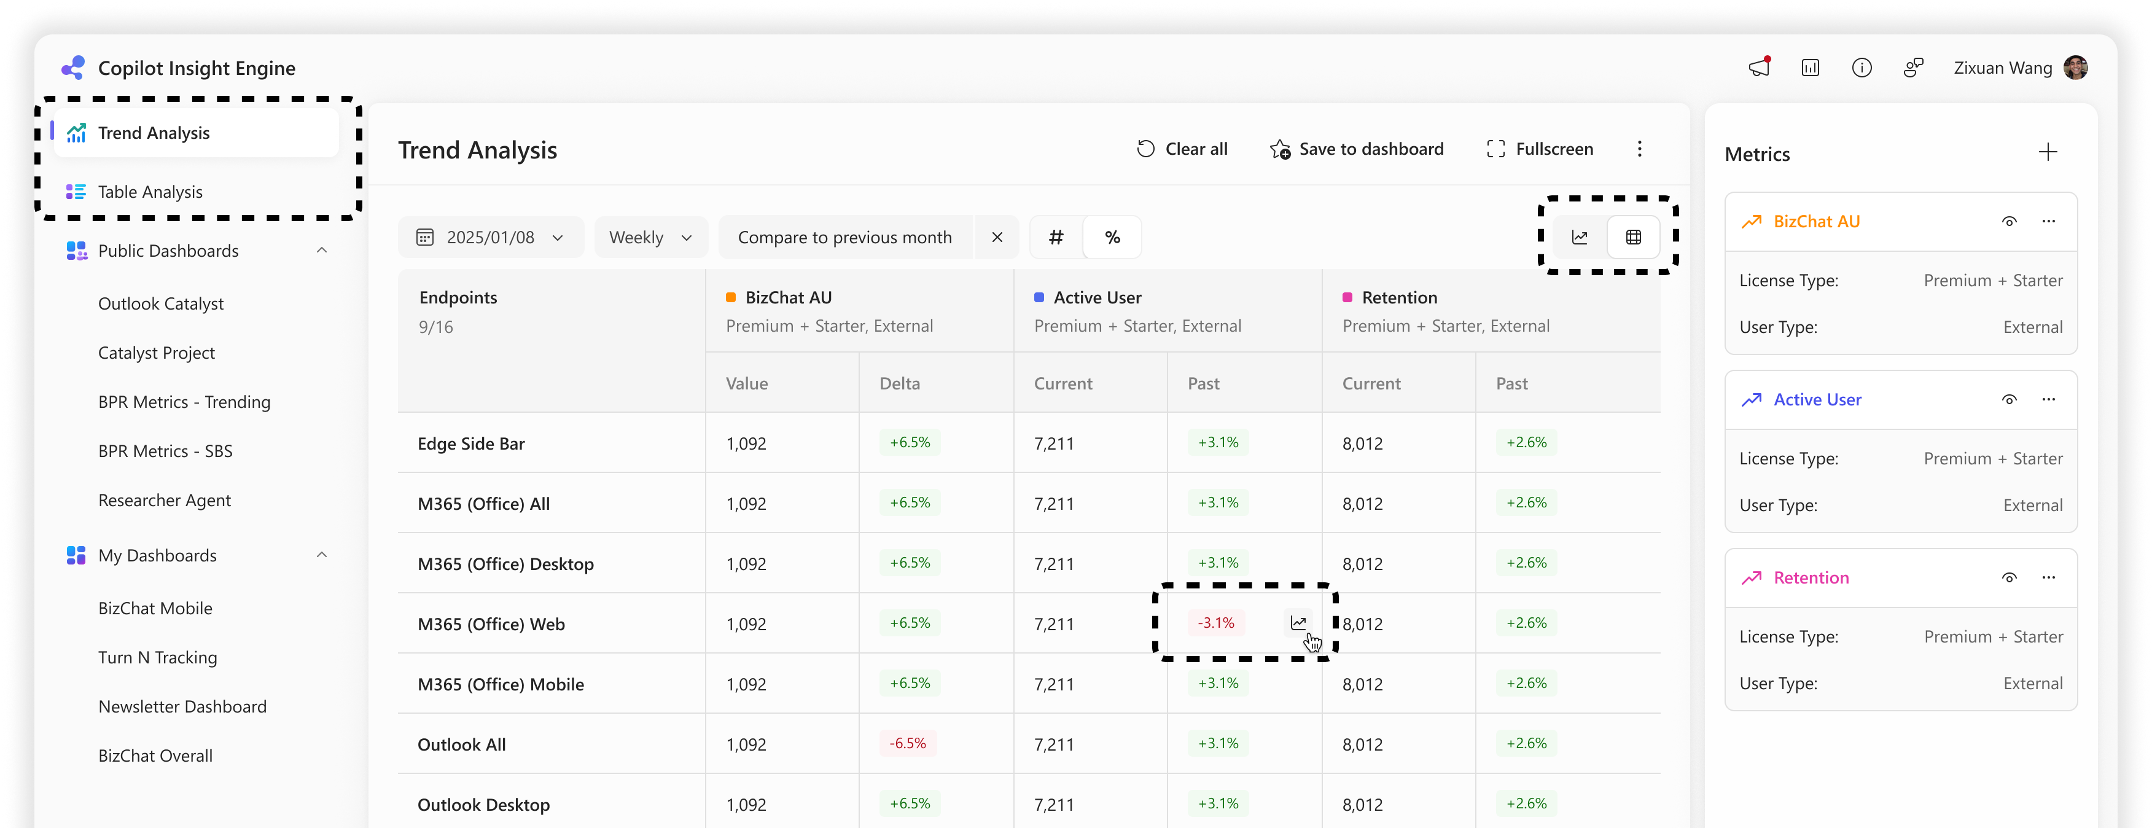Open Trend Analysis more options menu
Screen dimensions: 2152x828
click(x=1639, y=149)
